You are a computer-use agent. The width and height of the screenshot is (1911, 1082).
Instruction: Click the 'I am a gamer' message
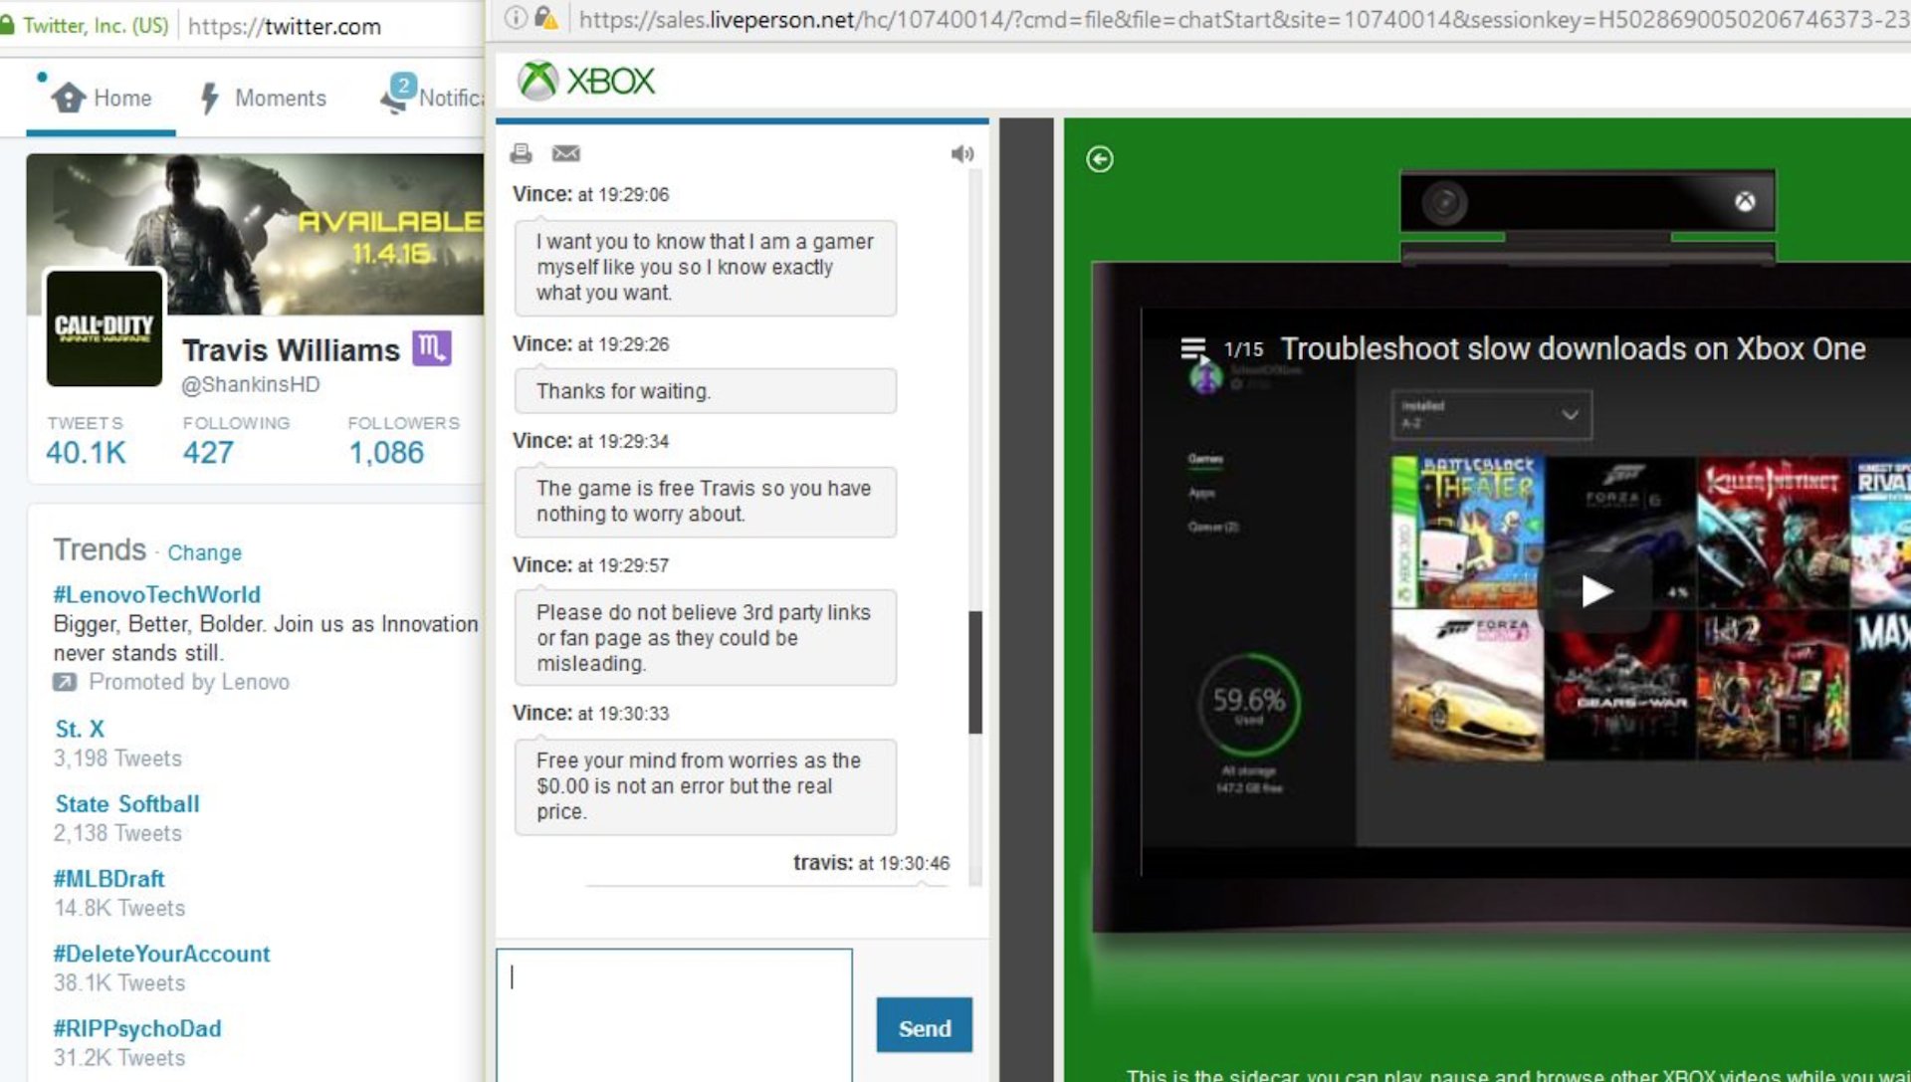pos(705,268)
